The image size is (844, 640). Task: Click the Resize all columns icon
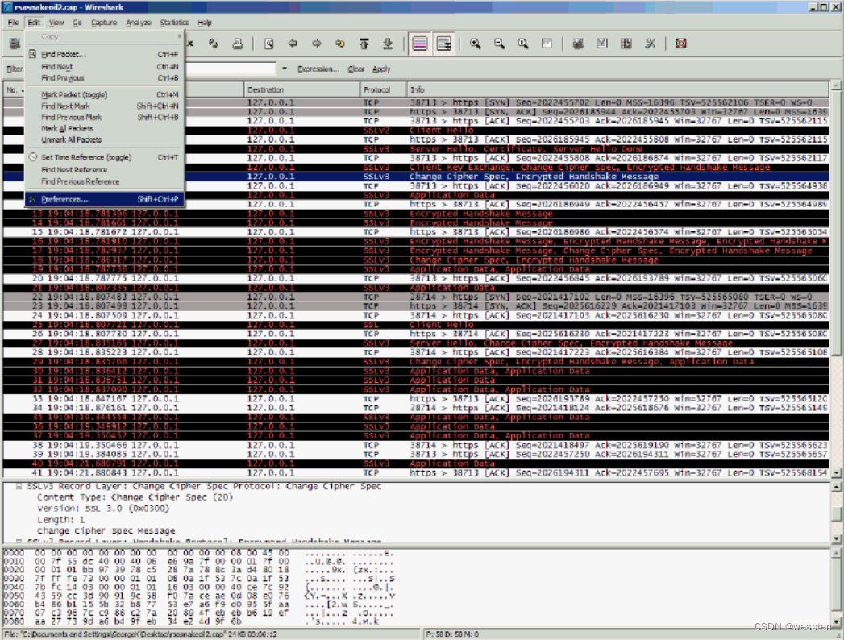point(547,44)
